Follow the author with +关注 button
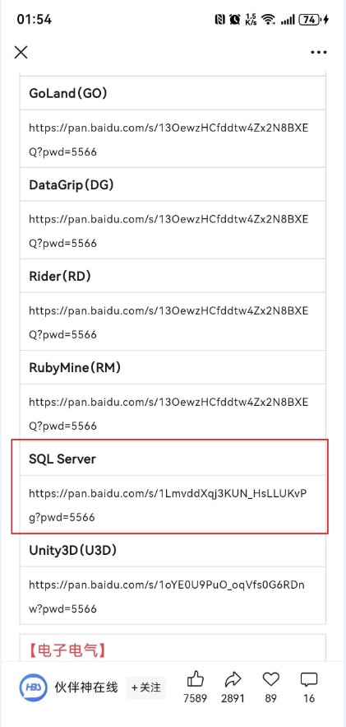Screen dimensions: 346x727 tap(145, 687)
